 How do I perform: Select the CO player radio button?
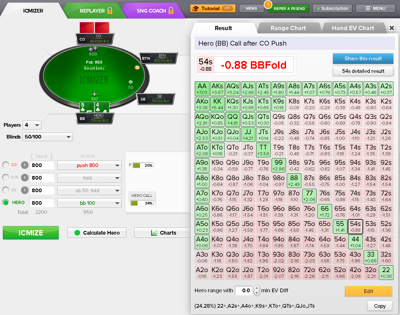[x=6, y=165]
